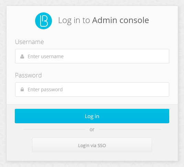
Task: Click the user silhouette icon in username field
Action: coord(22,56)
